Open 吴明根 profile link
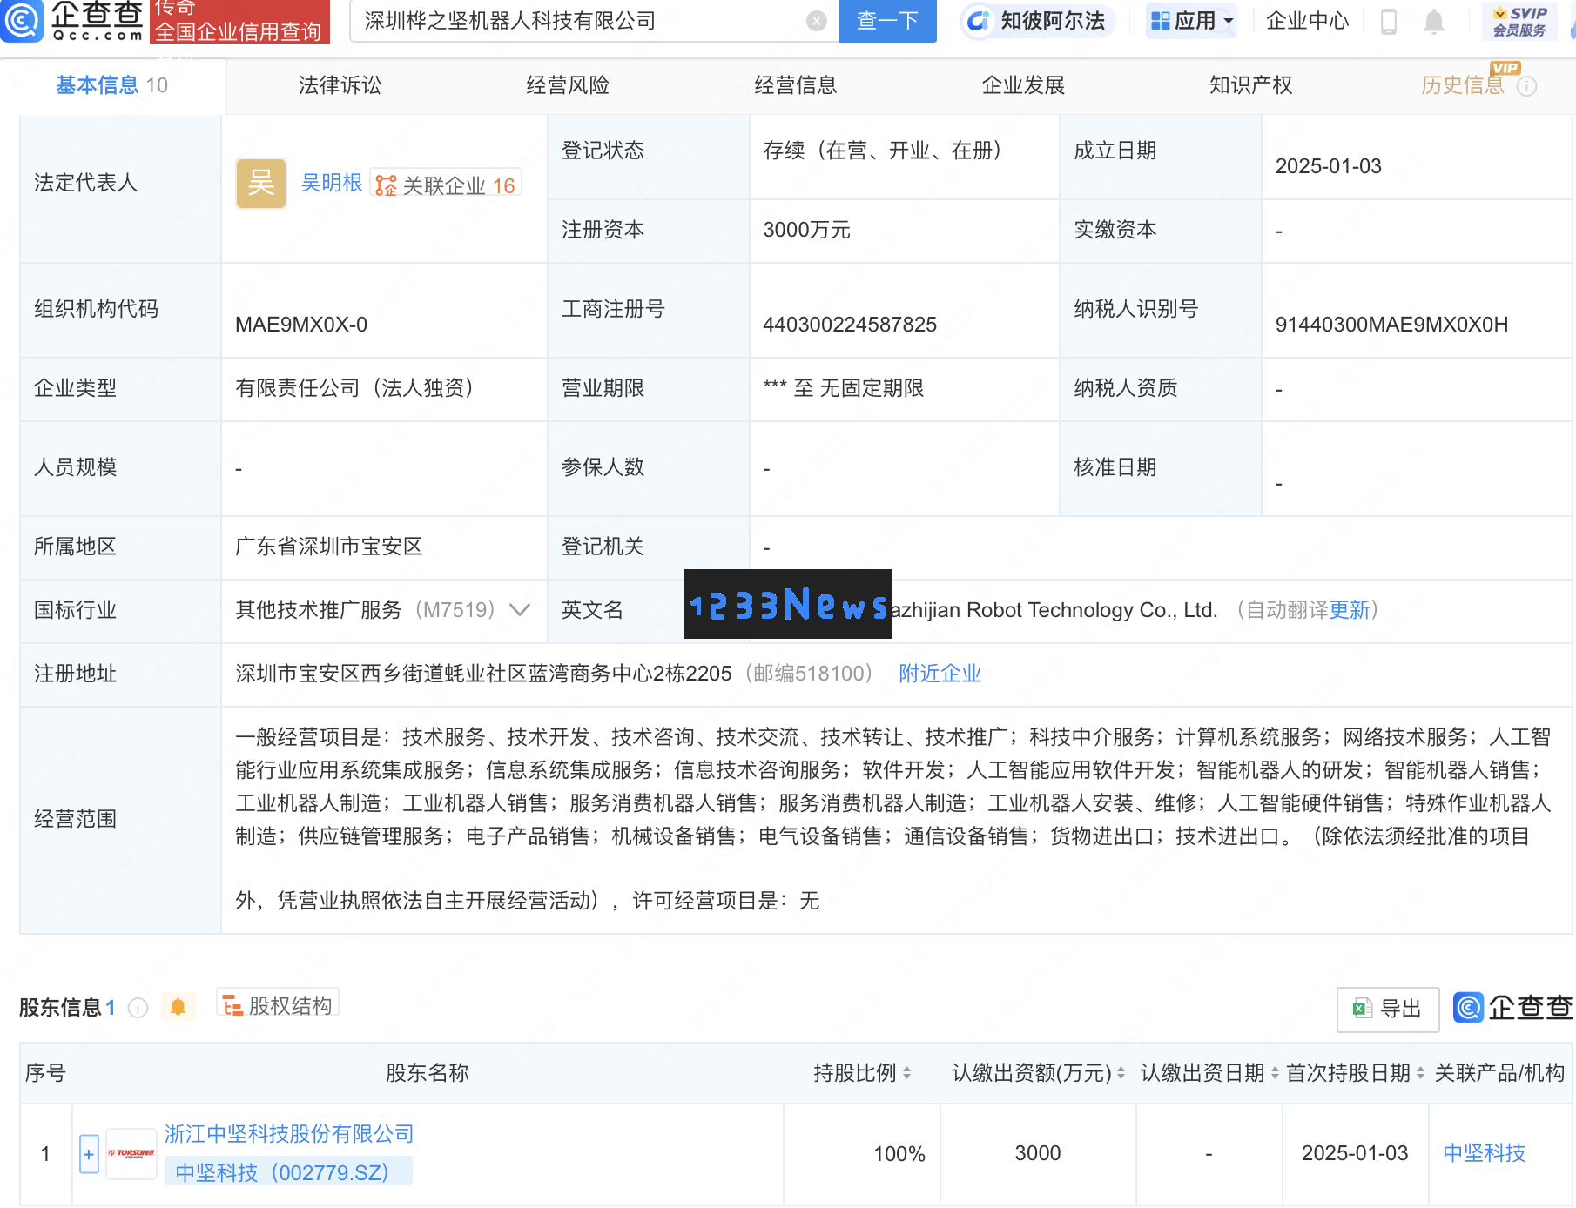1576x1208 pixels. click(x=332, y=183)
